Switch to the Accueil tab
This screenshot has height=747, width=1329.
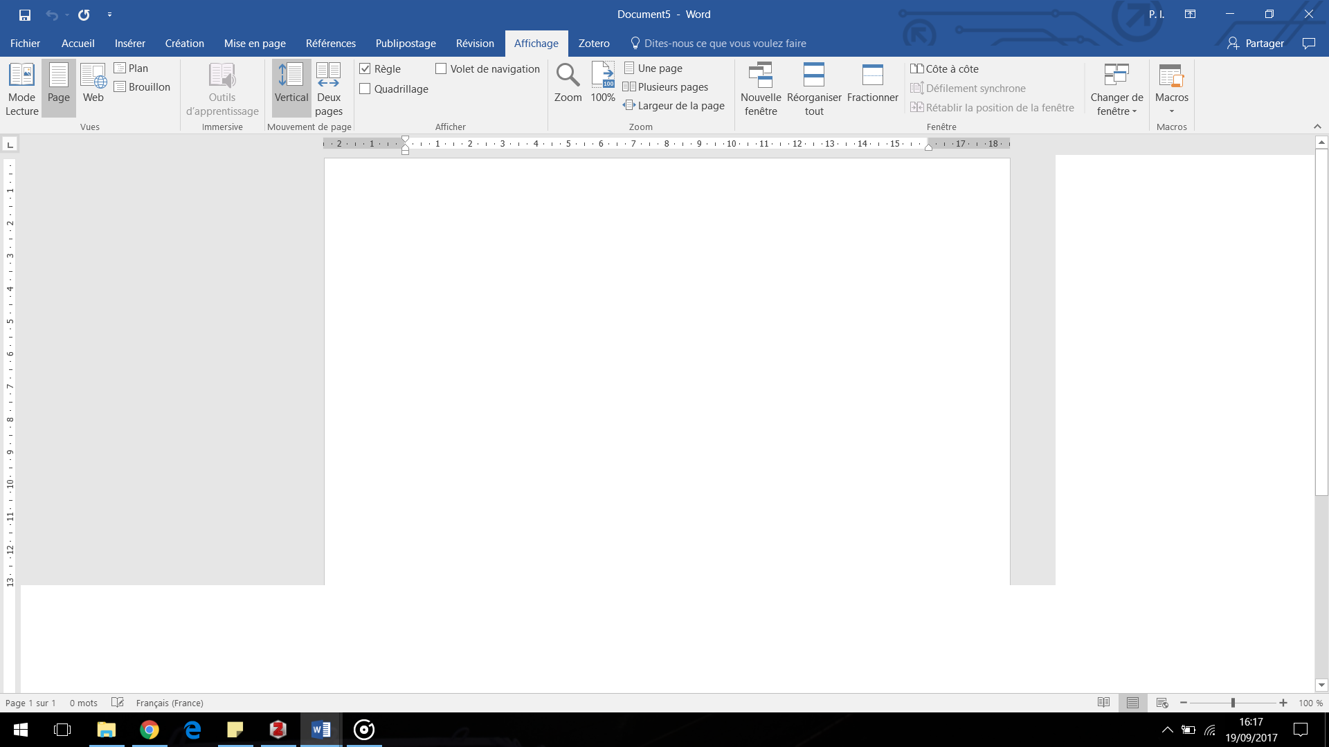click(x=78, y=43)
